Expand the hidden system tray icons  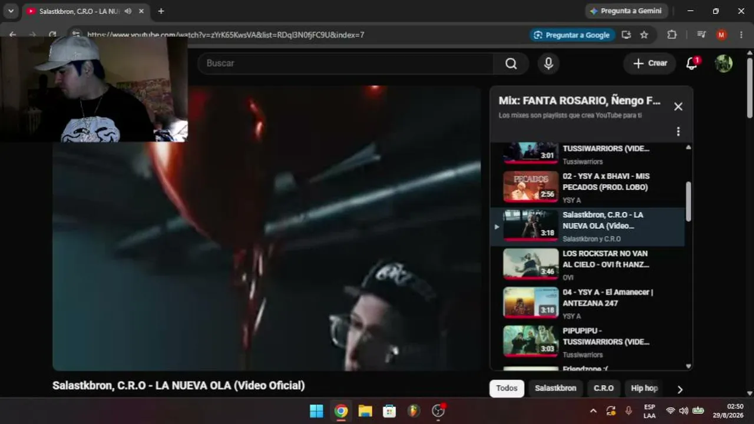click(593, 411)
